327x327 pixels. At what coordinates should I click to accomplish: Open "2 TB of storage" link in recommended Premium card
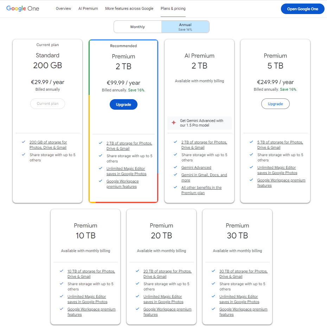click(129, 146)
